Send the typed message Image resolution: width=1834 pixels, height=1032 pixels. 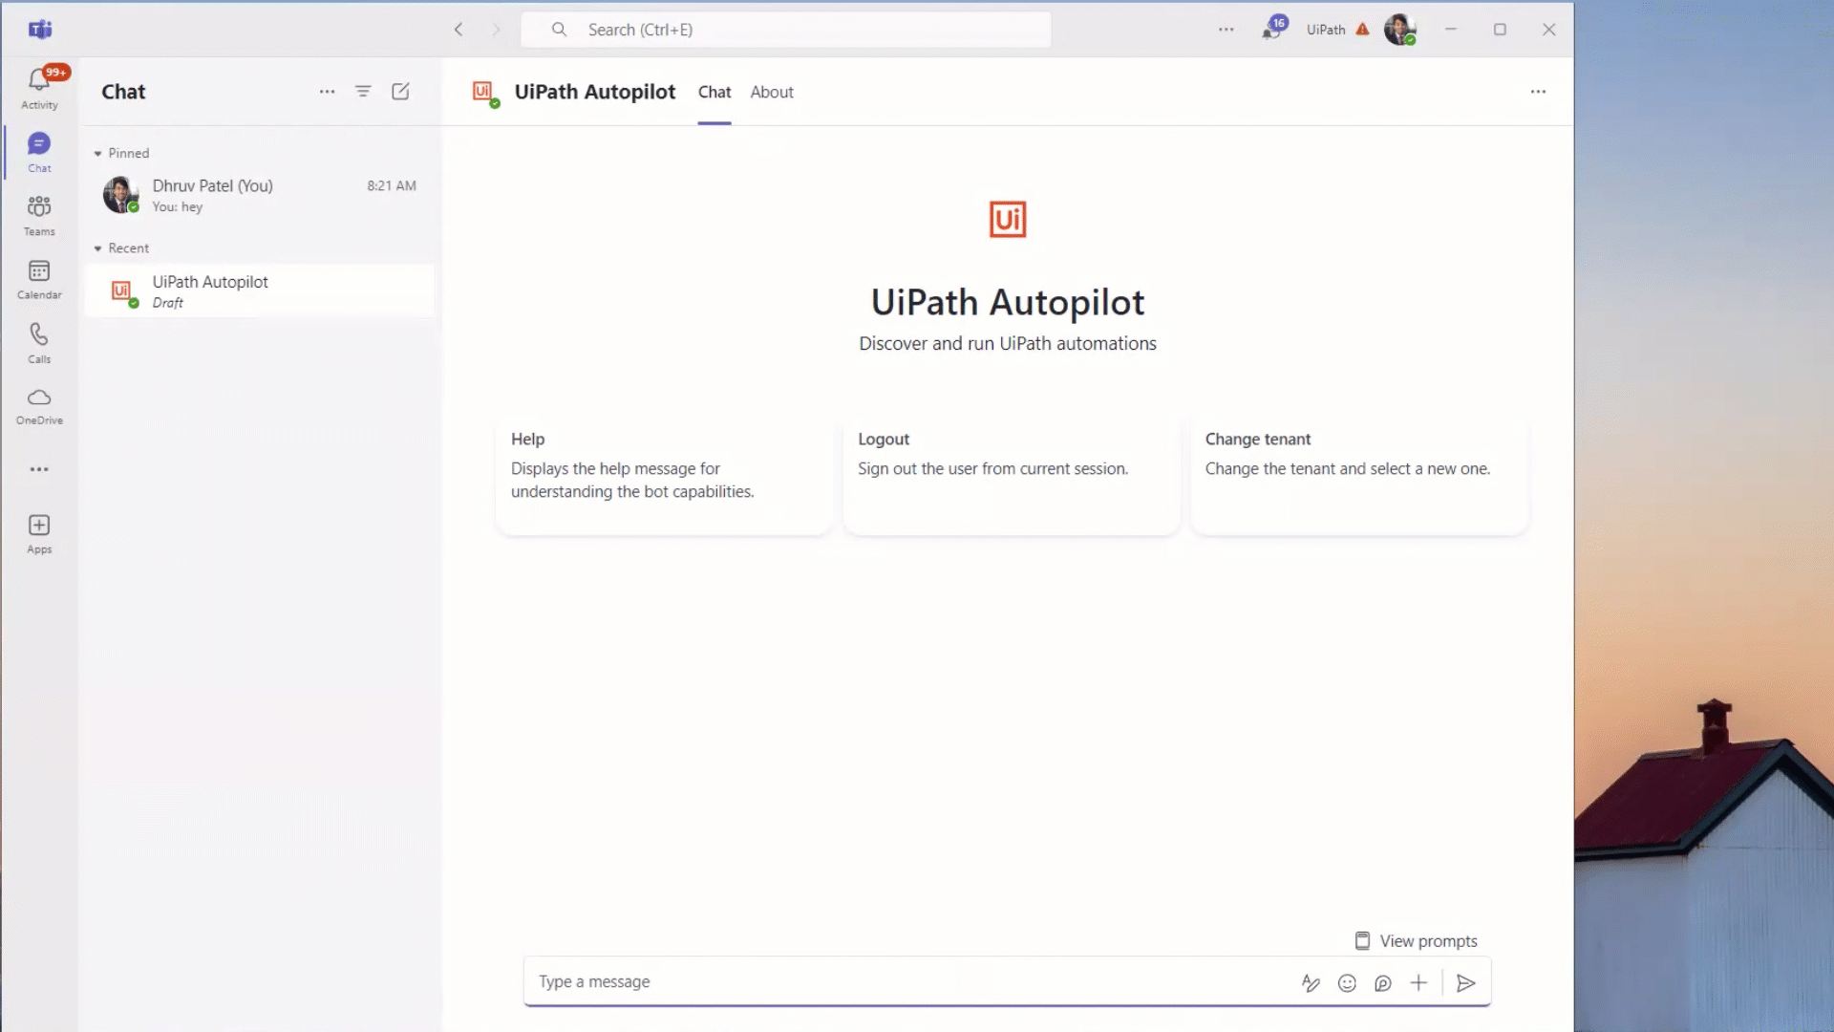click(1465, 983)
